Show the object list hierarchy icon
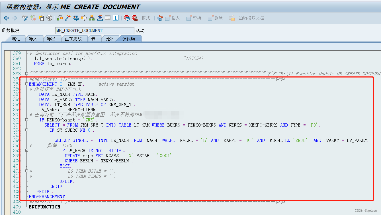Screen dimensions: 381x215 coord(92,18)
